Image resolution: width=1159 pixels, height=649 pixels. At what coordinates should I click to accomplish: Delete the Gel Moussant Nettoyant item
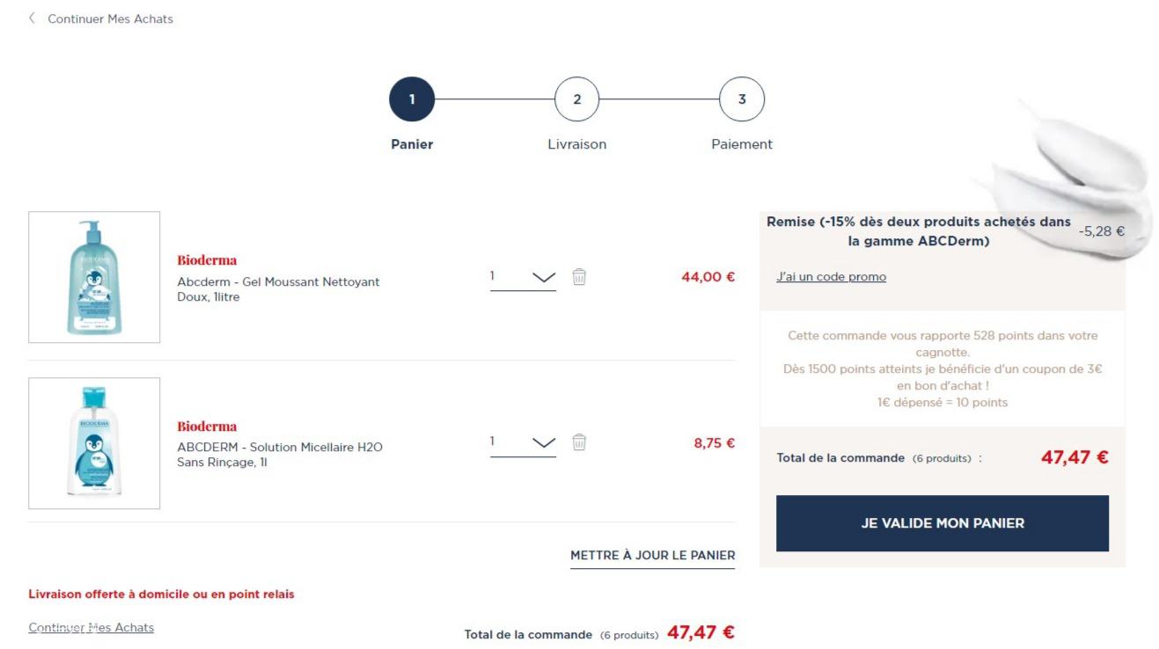click(579, 277)
